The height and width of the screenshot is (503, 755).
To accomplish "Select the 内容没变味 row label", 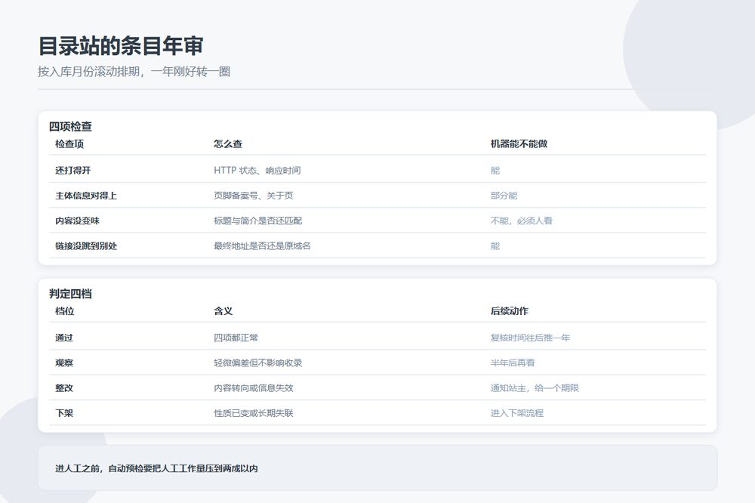I will point(77,221).
